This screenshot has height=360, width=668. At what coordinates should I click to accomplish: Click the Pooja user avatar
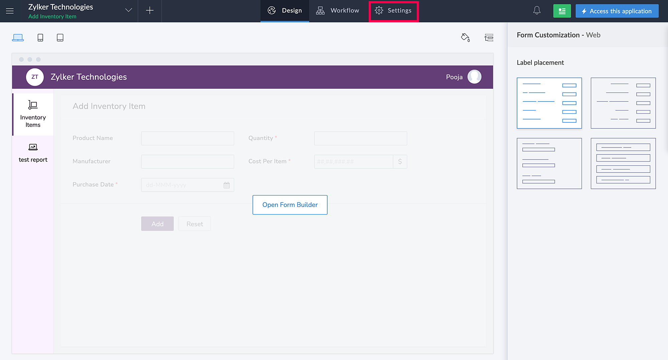point(474,77)
